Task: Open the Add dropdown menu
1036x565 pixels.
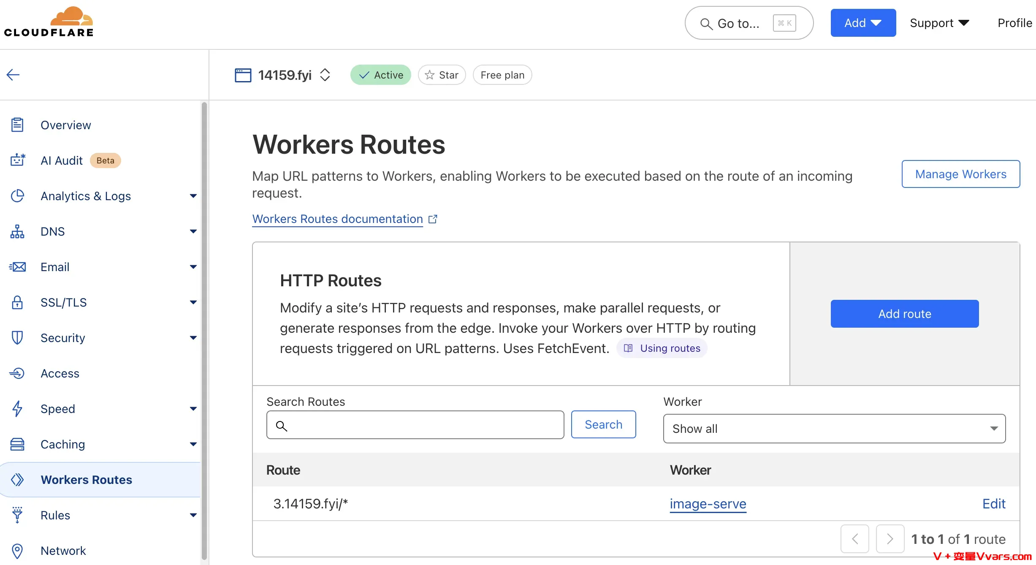Action: coord(863,23)
